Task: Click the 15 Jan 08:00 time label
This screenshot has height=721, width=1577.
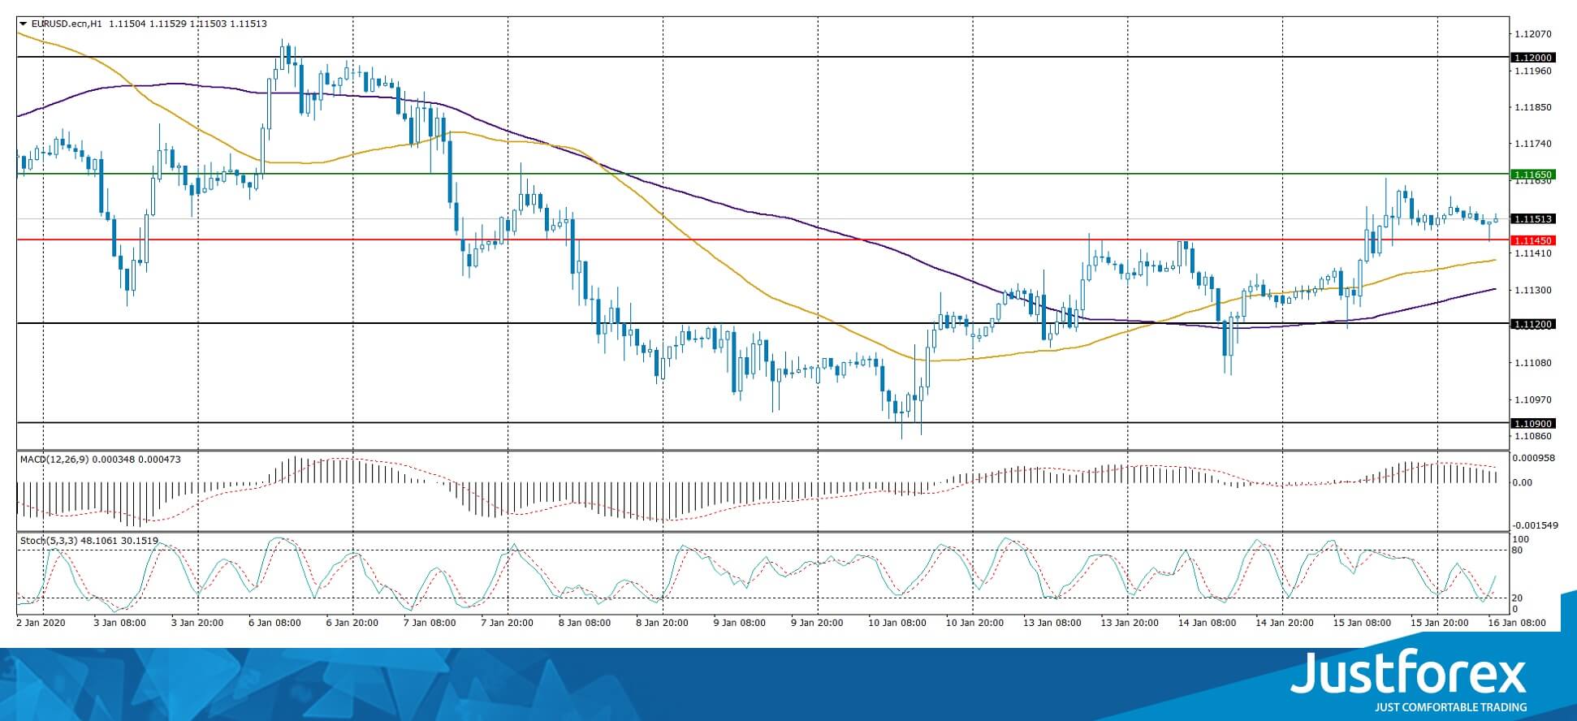Action: click(x=1362, y=624)
